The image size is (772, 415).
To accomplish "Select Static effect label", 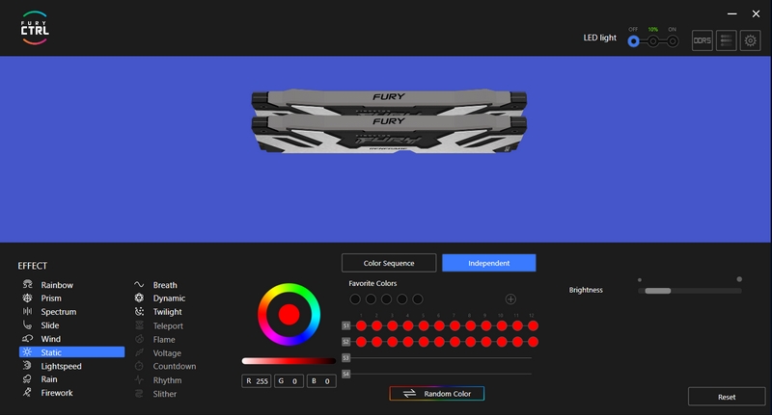I will 51,352.
